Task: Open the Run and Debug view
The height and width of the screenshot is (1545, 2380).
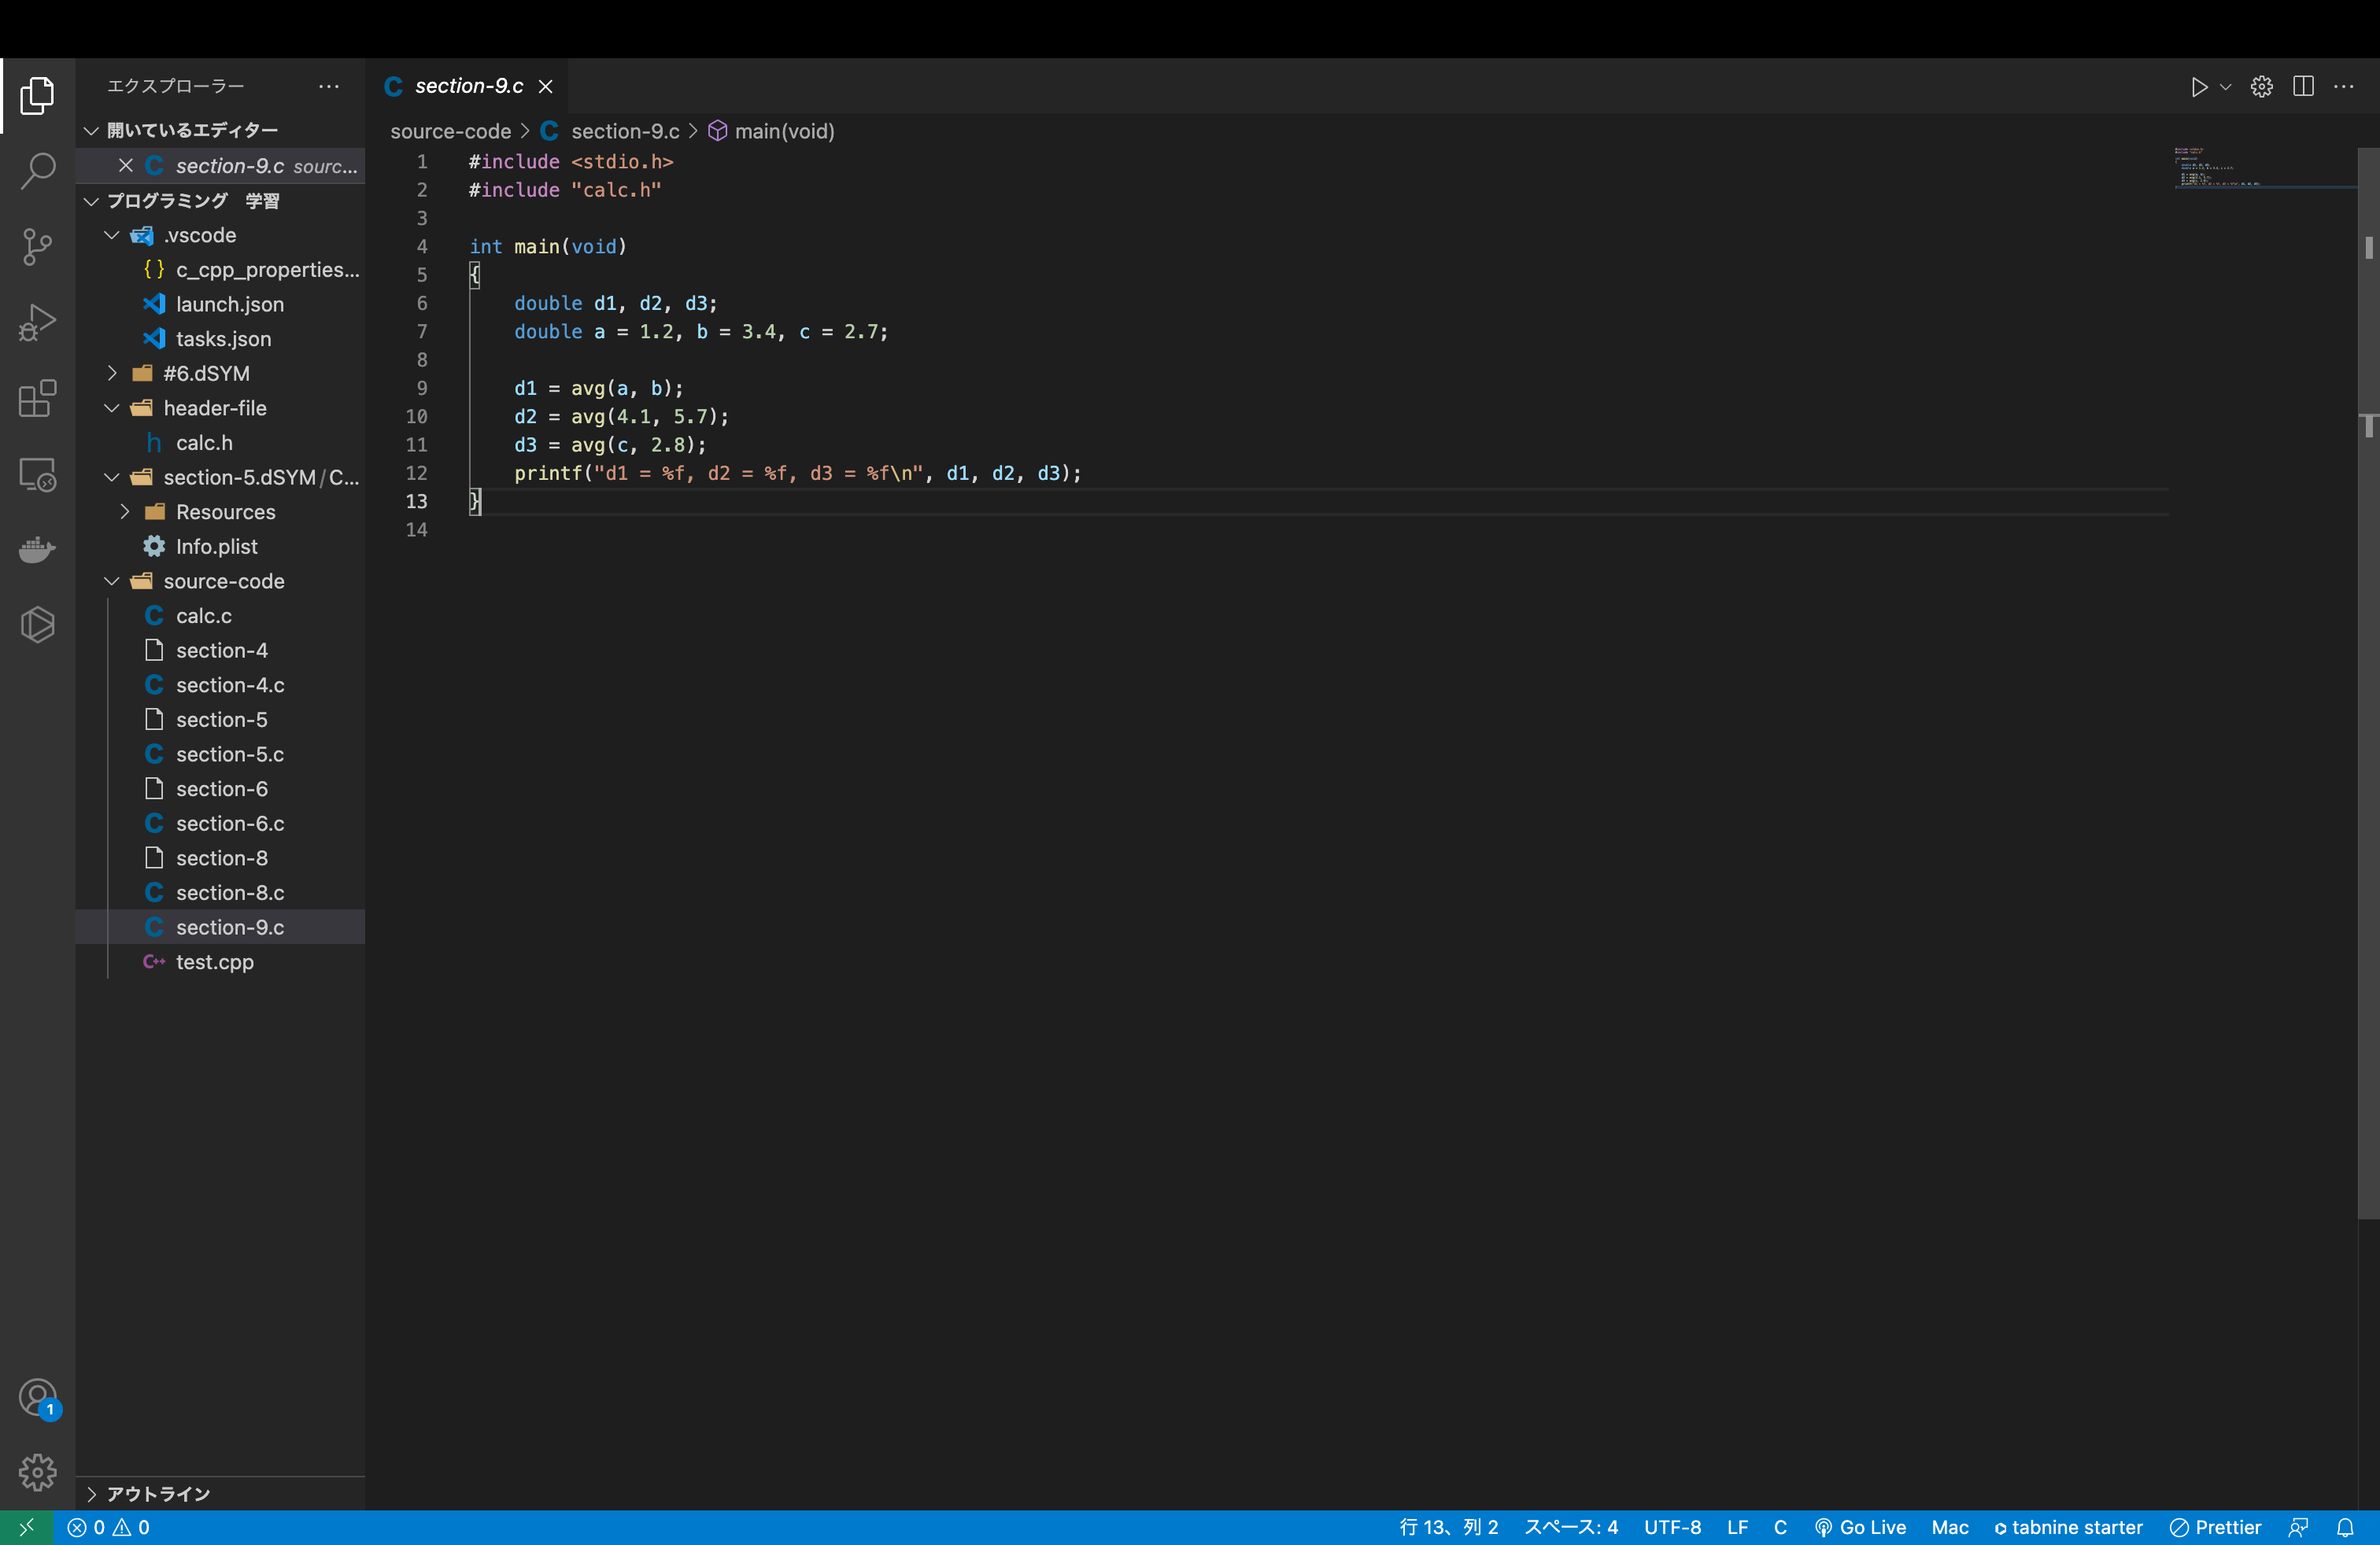Action: pyautogui.click(x=37, y=322)
